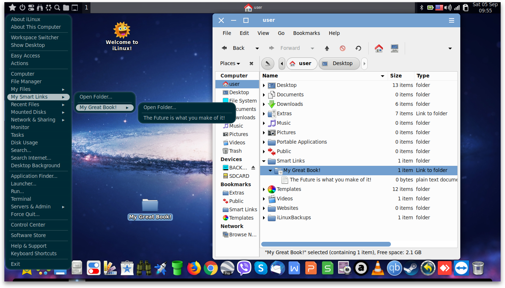Click the Back button
This screenshot has height=288, width=505.
234,48
